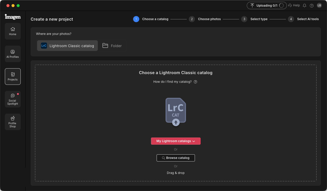Click How do I find my catalog help icon
Viewport: 327px width, 191px height.
tap(195, 82)
